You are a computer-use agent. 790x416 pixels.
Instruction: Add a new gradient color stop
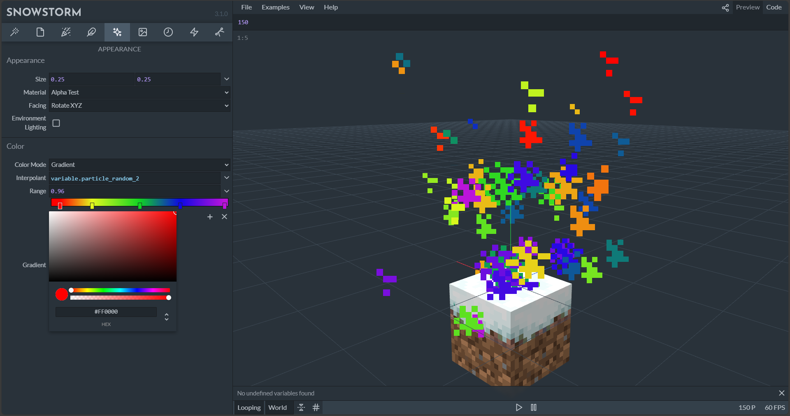(210, 217)
